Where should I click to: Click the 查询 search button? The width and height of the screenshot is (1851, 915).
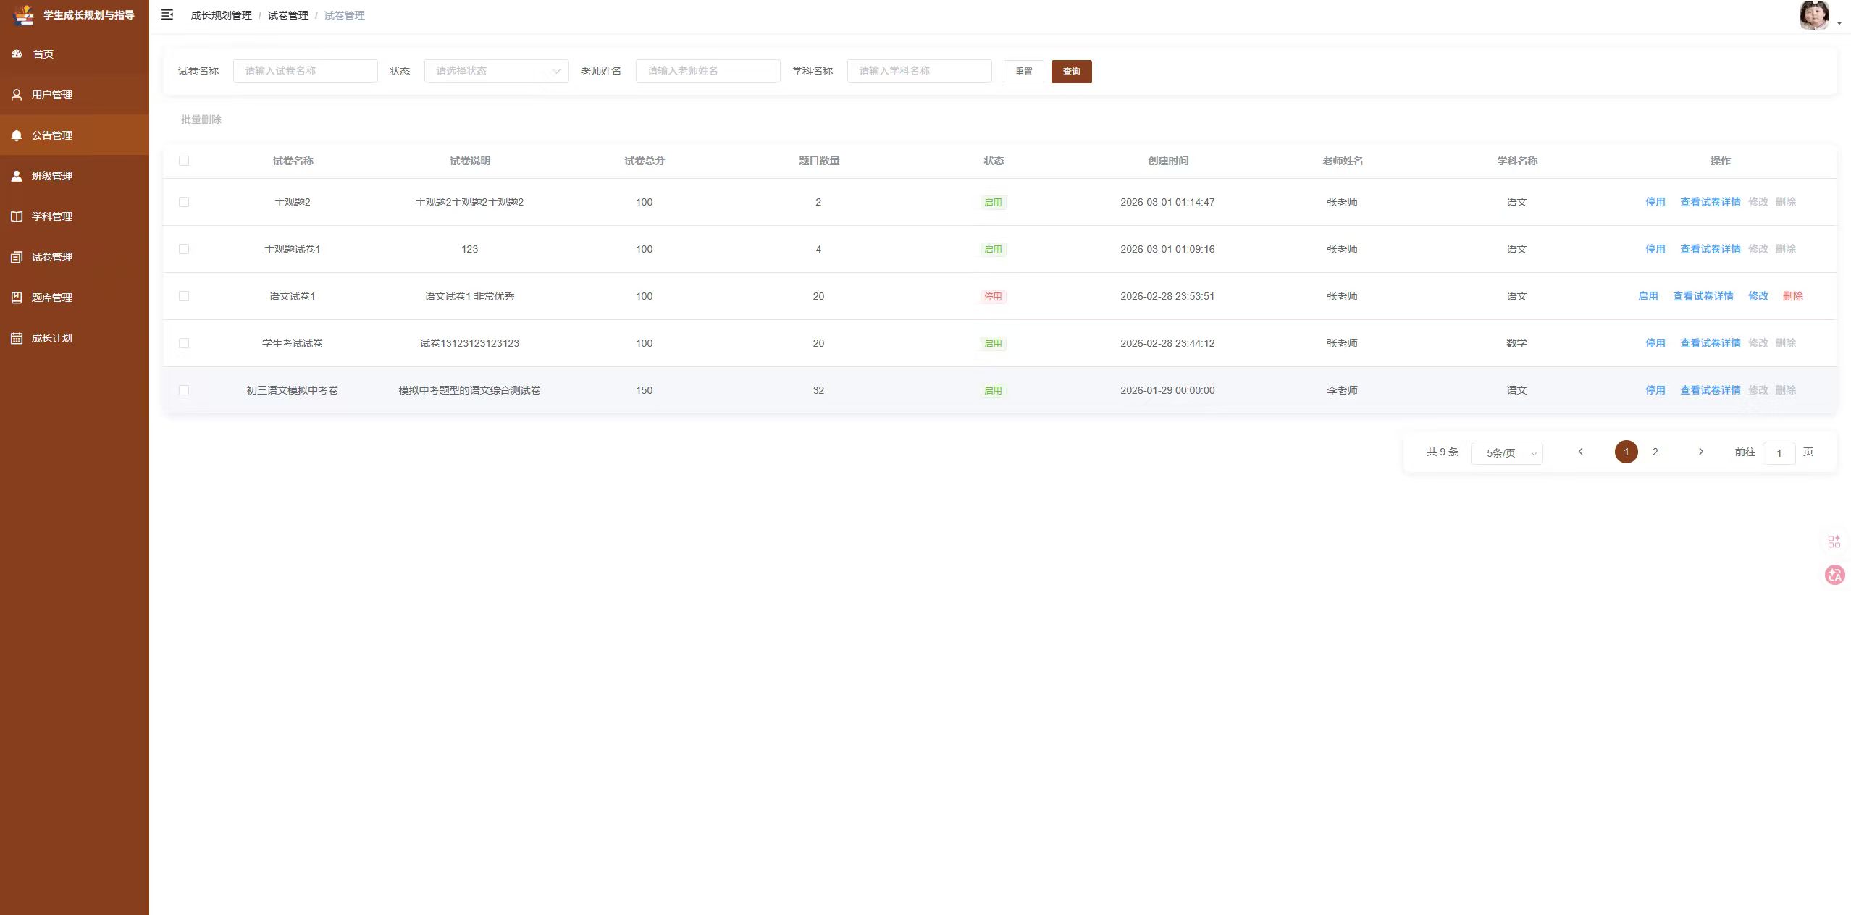(x=1071, y=72)
